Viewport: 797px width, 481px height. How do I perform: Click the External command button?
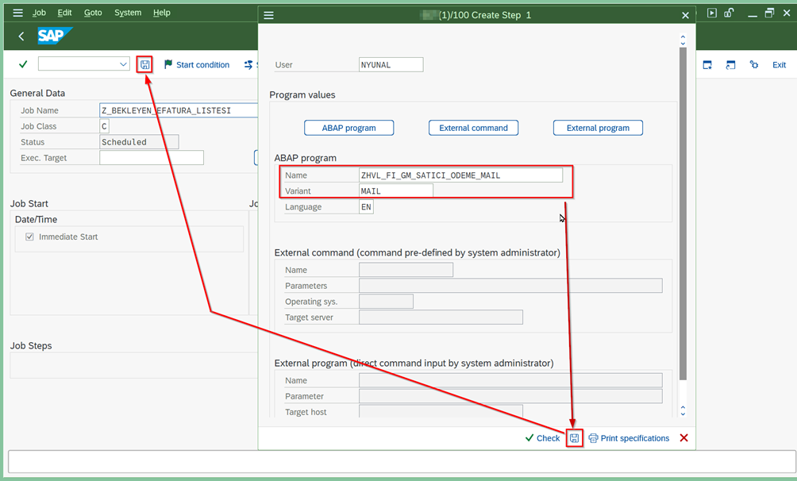tap(473, 128)
